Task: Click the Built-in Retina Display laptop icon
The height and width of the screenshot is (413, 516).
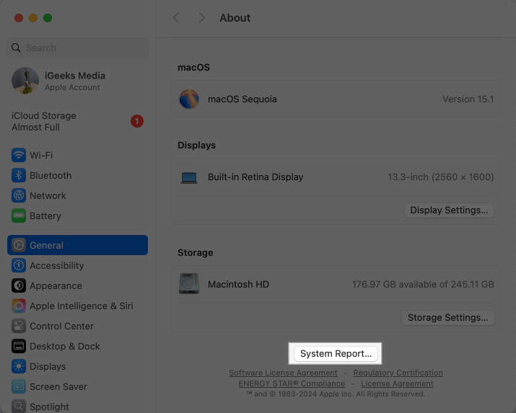Action: [189, 178]
